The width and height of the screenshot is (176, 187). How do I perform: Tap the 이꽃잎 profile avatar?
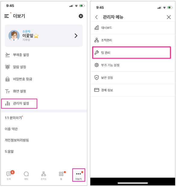(14, 36)
